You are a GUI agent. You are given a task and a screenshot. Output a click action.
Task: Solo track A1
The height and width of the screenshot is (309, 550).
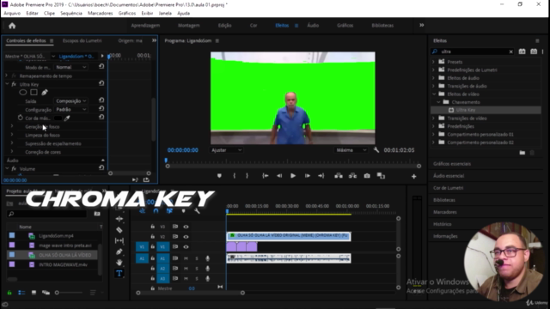tap(197, 258)
